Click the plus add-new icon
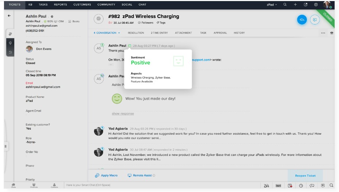Image resolution: width=339 pixels, height=192 pixels. (295, 4)
